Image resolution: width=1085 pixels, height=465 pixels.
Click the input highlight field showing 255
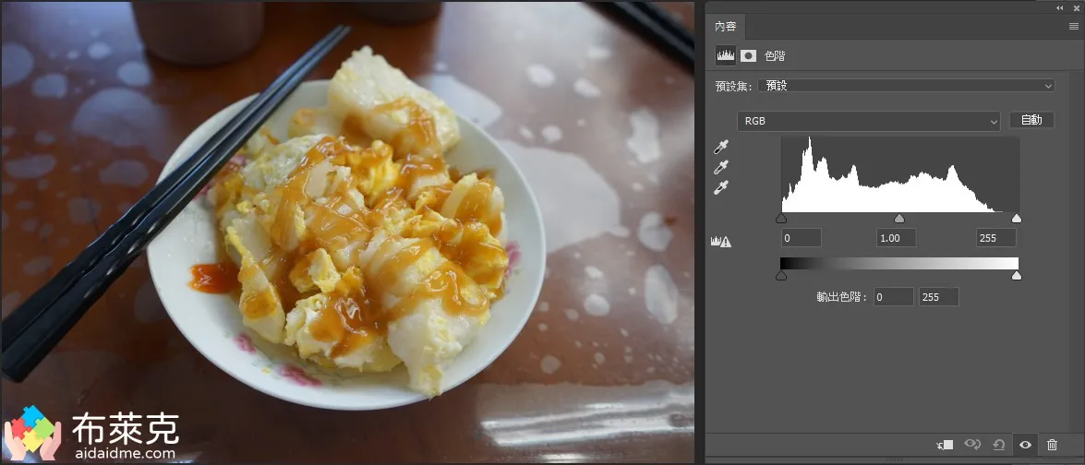995,238
